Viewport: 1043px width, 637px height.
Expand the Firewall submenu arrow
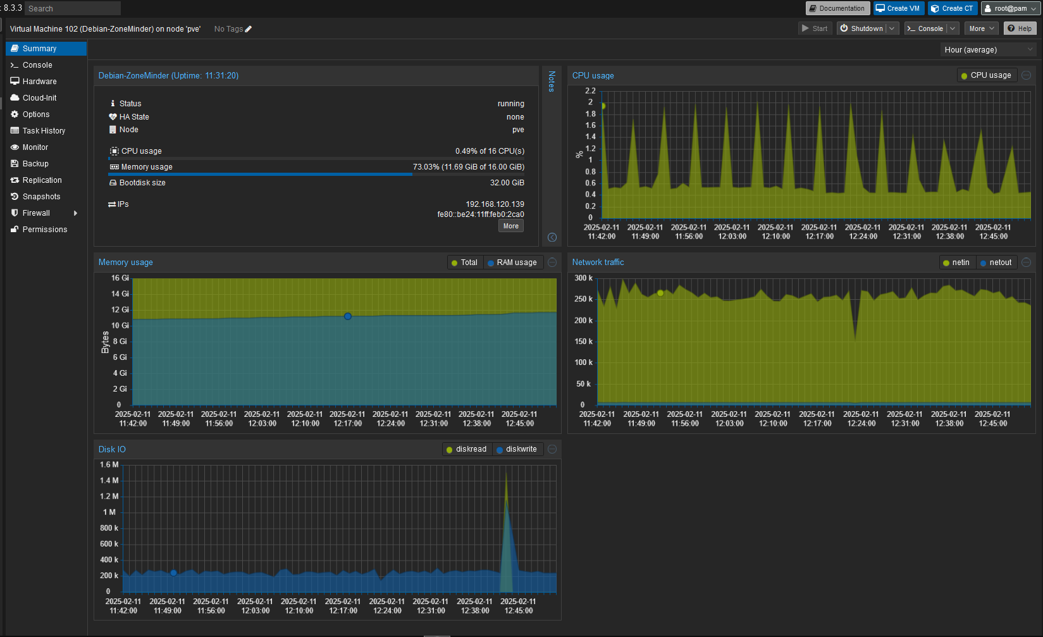click(76, 213)
